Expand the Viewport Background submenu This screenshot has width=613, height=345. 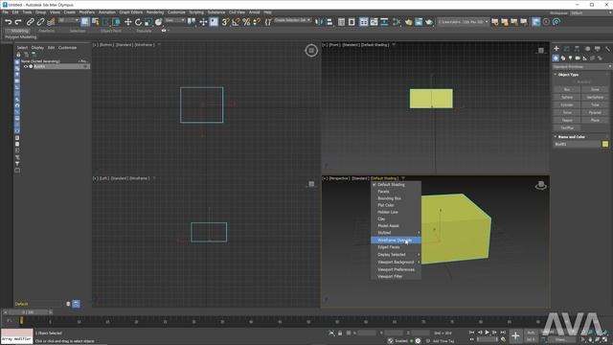coord(396,262)
